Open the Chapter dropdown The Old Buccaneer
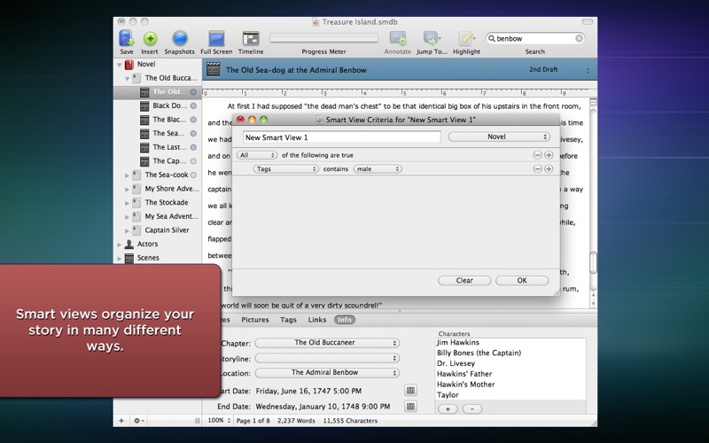 pyautogui.click(x=327, y=343)
